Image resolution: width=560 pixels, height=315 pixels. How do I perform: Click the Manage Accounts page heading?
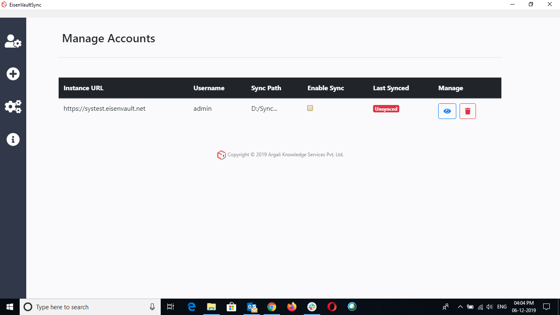(x=109, y=39)
